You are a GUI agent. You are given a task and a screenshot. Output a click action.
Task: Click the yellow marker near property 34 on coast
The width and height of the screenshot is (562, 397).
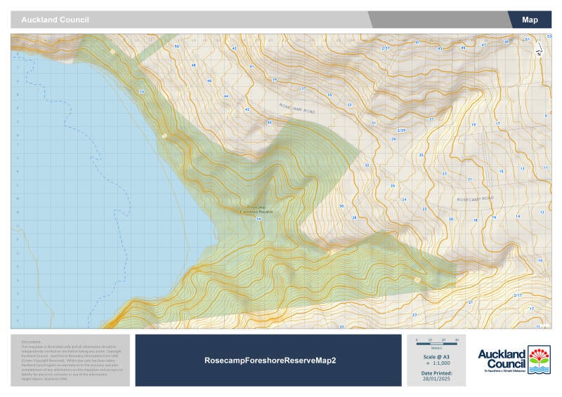pos(164,135)
